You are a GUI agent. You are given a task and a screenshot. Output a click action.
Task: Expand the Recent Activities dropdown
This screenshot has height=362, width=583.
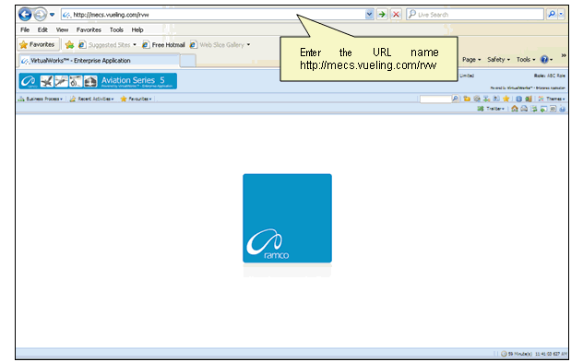(91, 99)
